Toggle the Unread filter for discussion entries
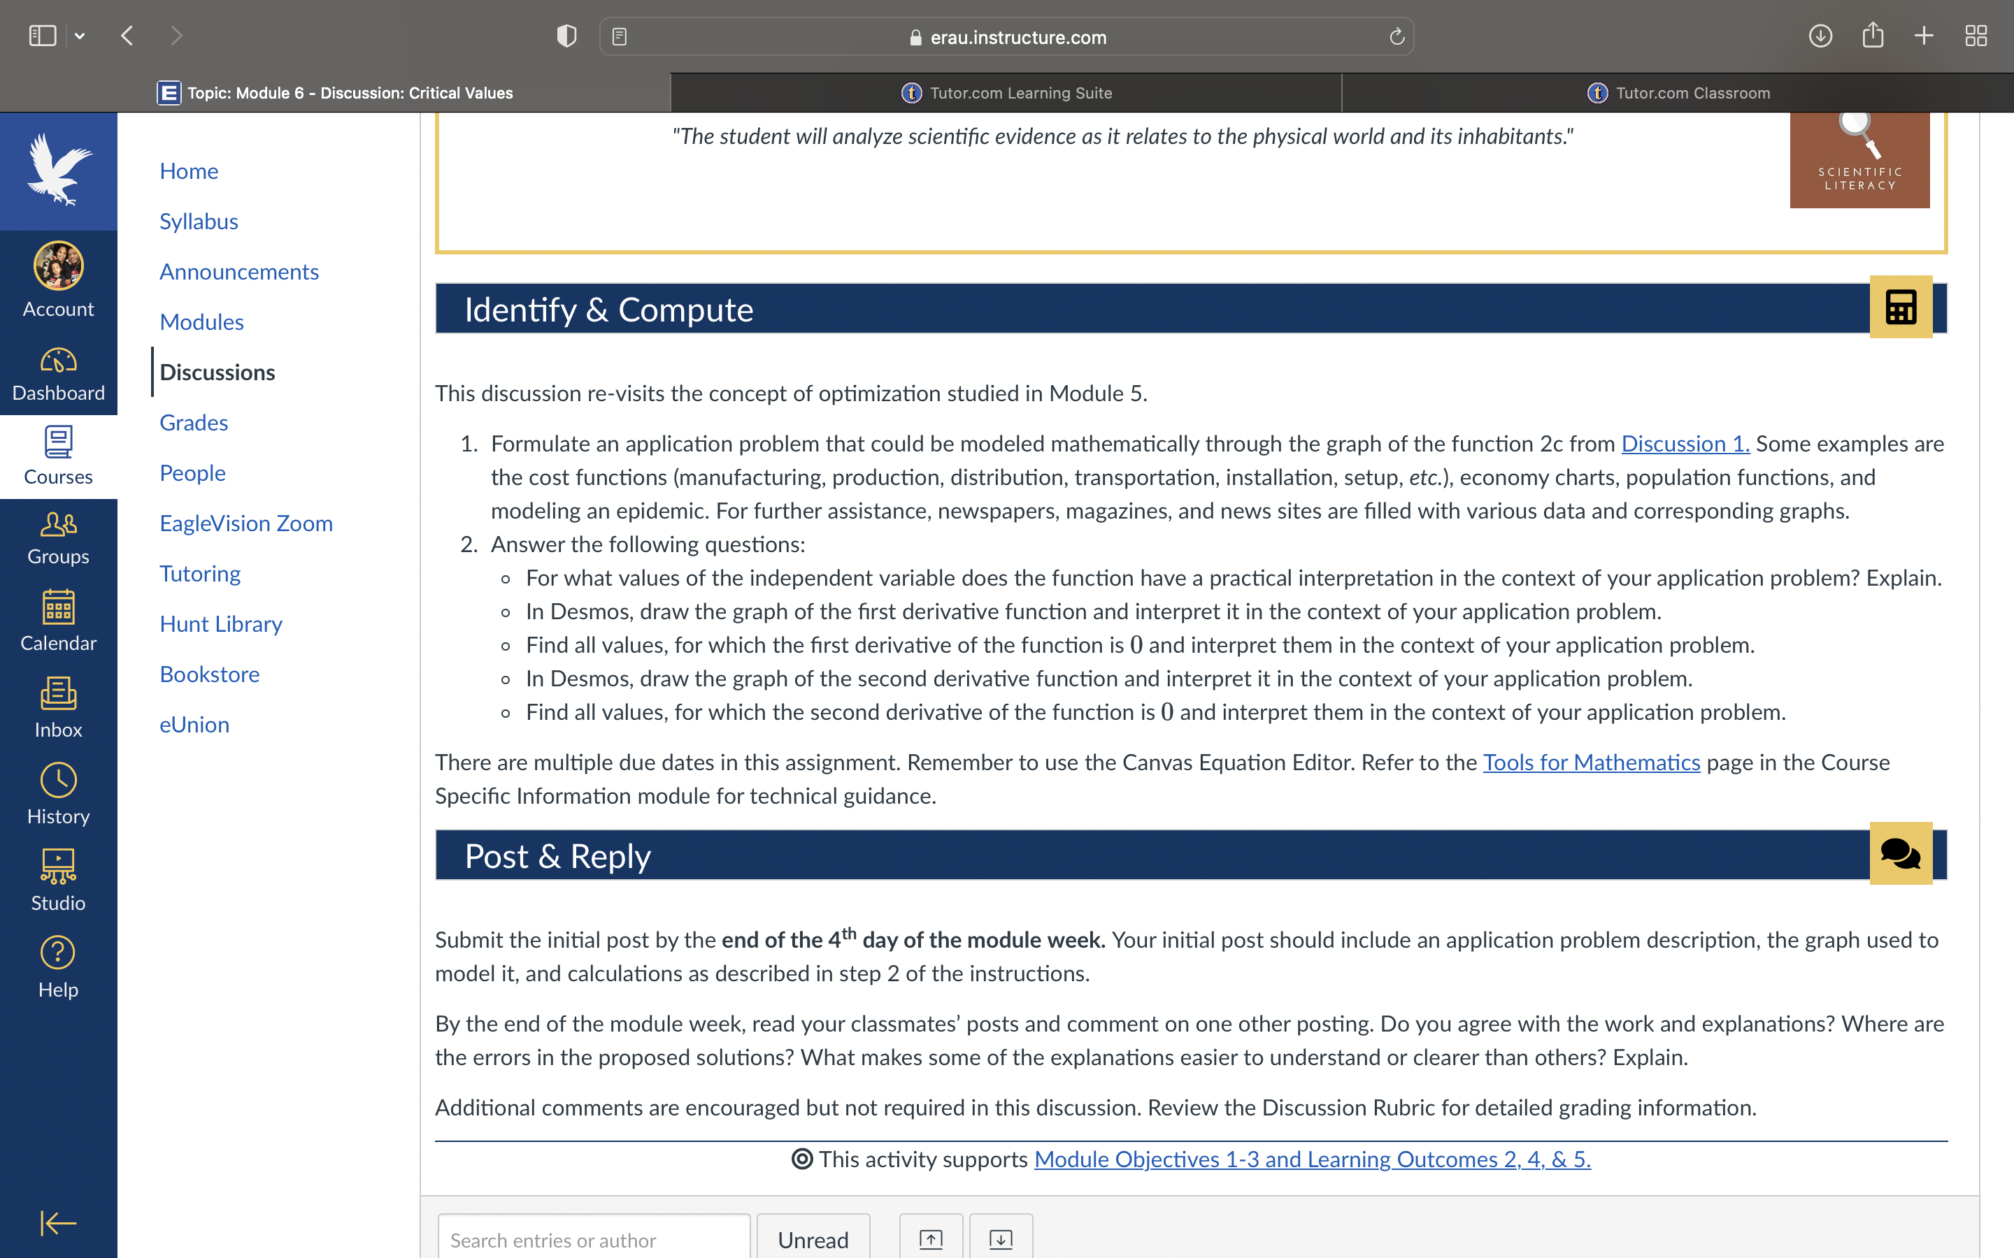Image resolution: width=2014 pixels, height=1258 pixels. point(813,1239)
